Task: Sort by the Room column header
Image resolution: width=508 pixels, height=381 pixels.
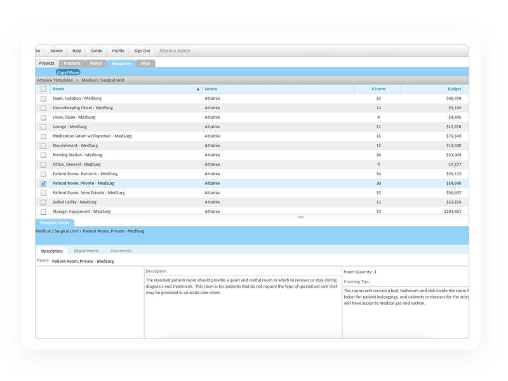Action: tap(126, 89)
